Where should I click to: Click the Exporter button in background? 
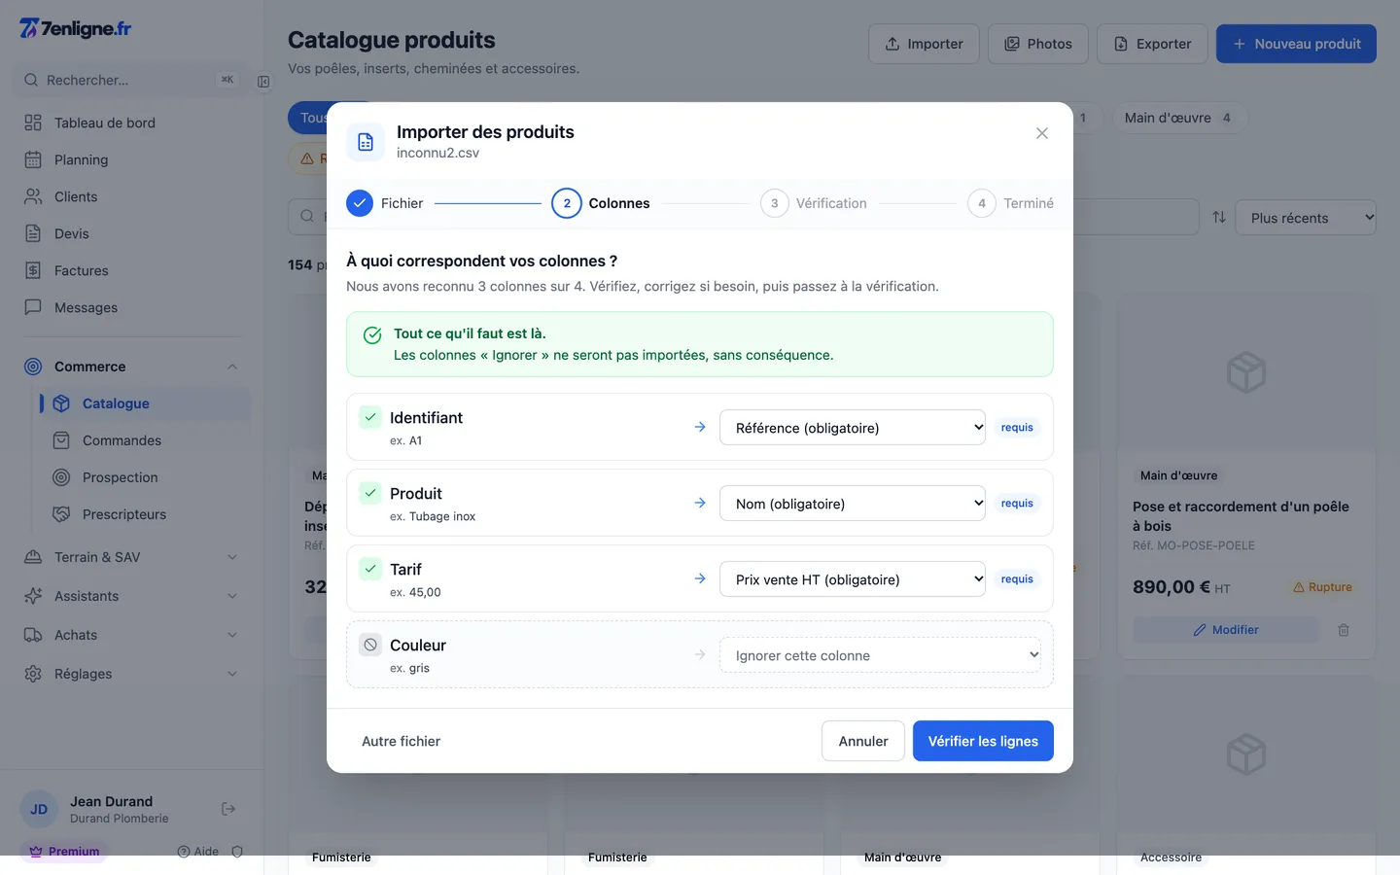click(1152, 44)
